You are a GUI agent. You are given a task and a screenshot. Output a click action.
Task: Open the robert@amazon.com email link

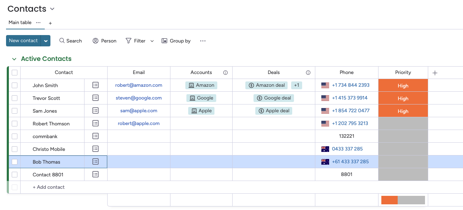tap(139, 85)
